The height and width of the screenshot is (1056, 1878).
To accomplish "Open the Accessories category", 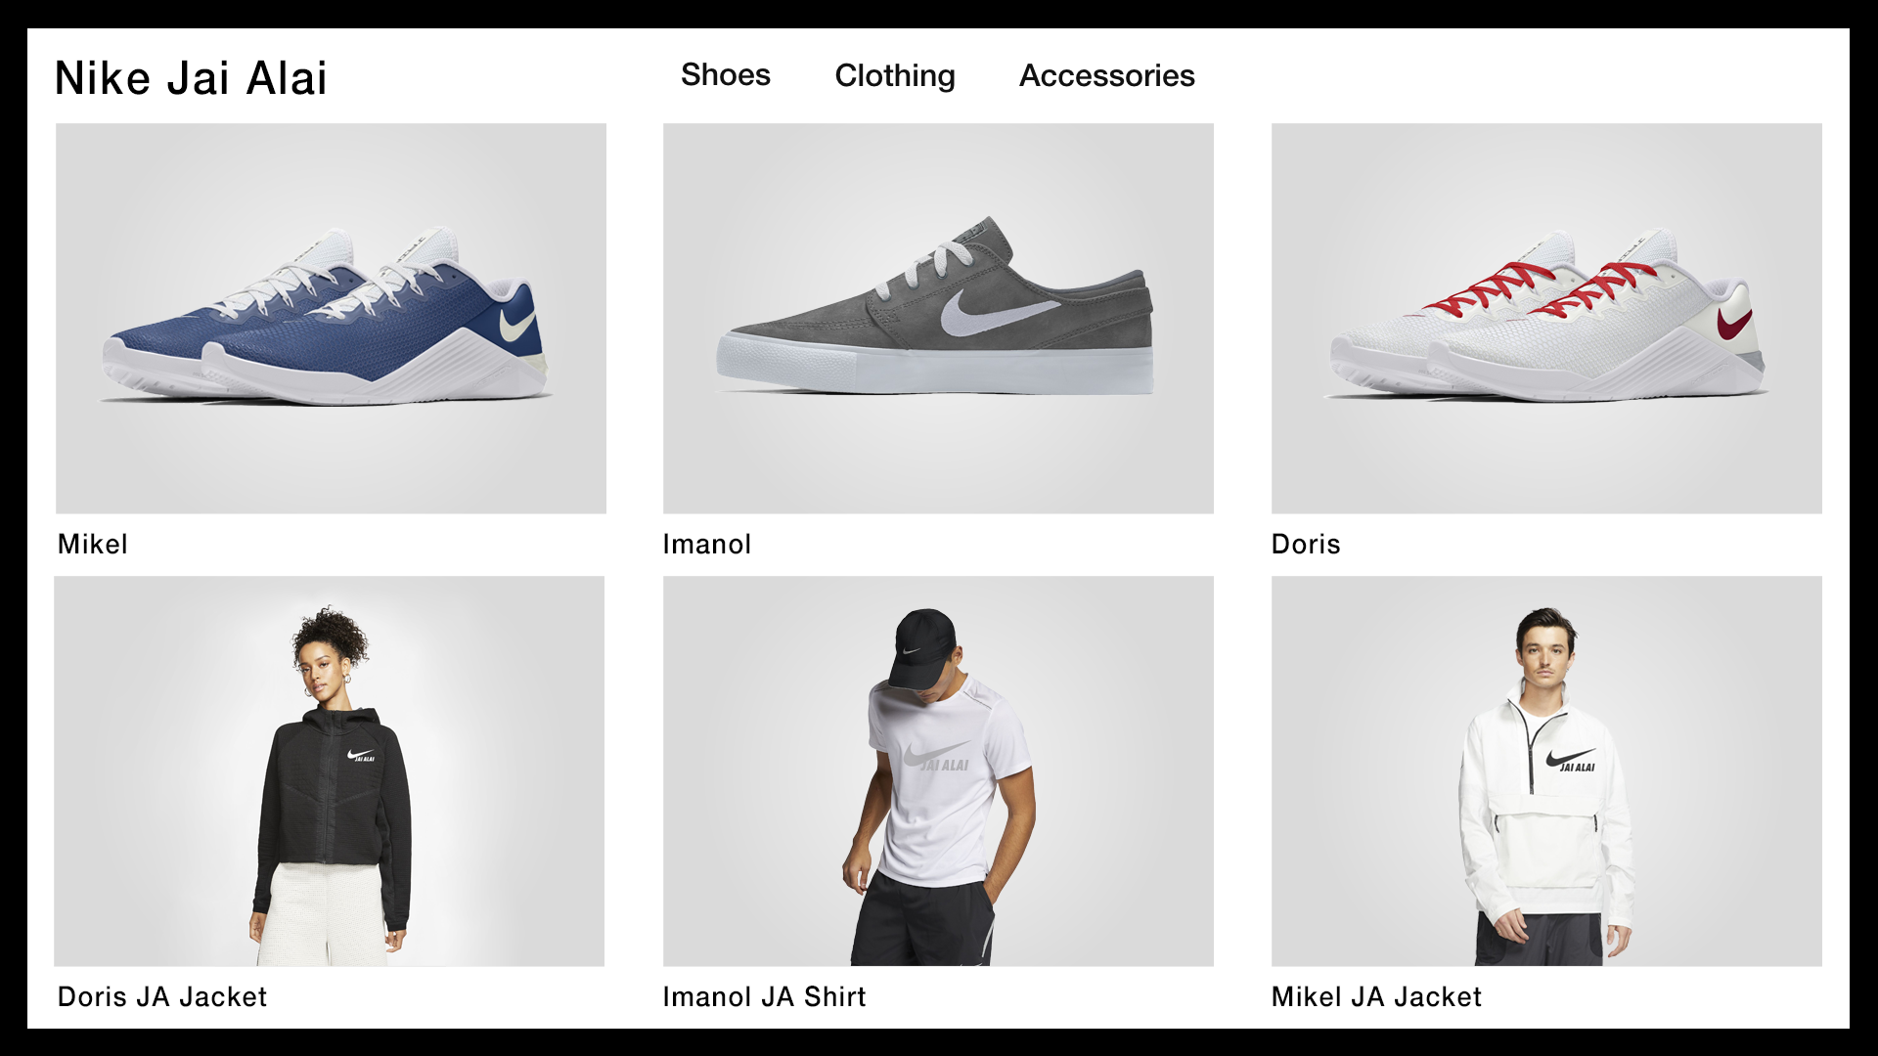I will coord(1106,75).
